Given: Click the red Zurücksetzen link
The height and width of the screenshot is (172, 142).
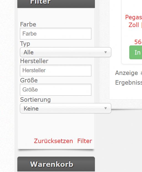Looking at the screenshot, I should [x=53, y=141].
